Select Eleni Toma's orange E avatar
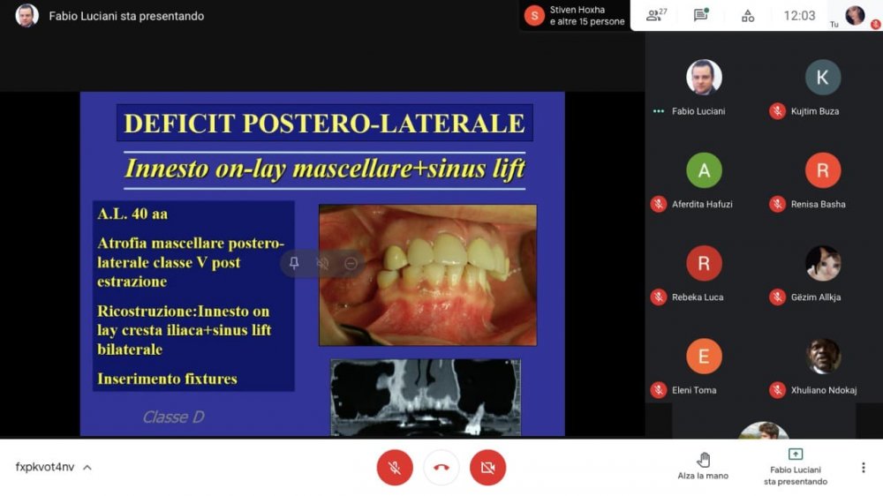The width and height of the screenshot is (883, 496). 704,356
